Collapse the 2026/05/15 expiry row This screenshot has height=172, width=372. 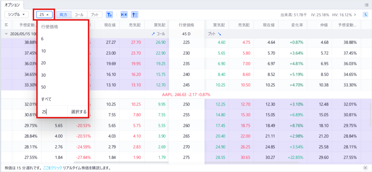(x=6, y=34)
